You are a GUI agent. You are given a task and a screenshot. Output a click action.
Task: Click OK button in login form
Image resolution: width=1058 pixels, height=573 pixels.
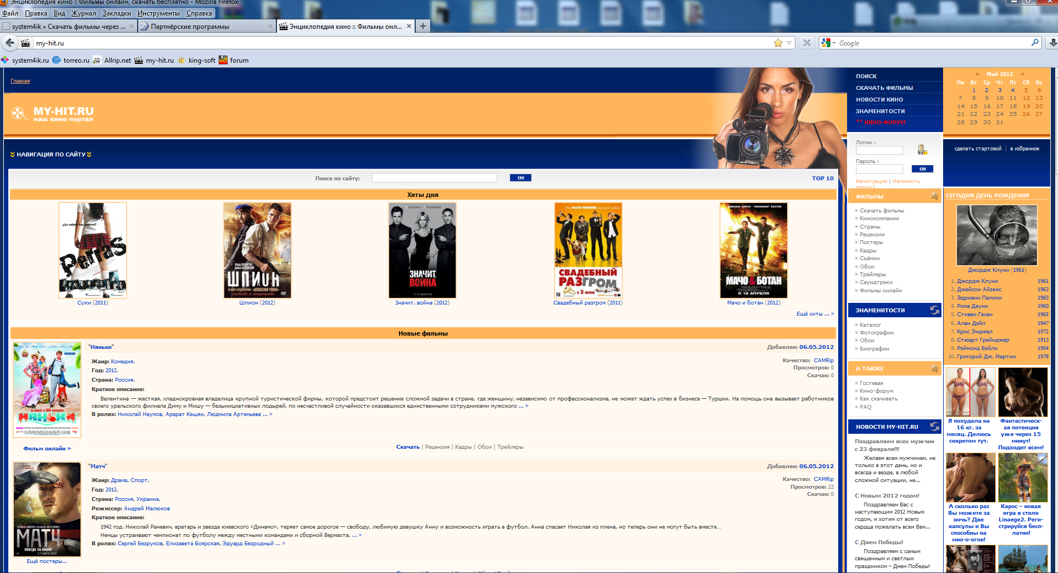(x=923, y=169)
